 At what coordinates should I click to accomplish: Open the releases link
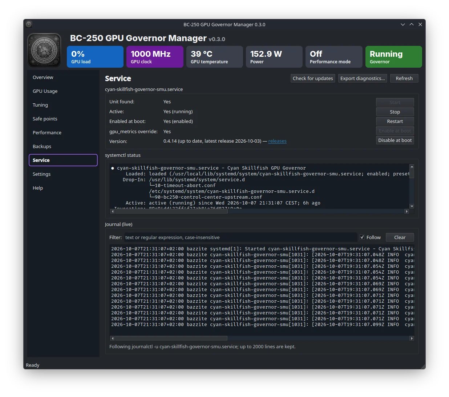[277, 141]
